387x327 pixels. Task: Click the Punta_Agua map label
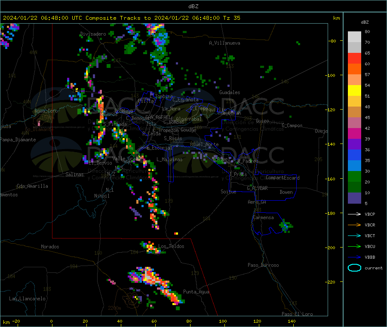[196, 292]
